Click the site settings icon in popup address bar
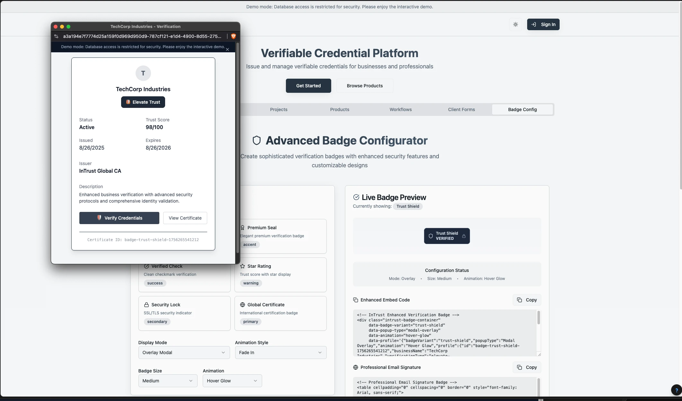The width and height of the screenshot is (682, 401). tap(56, 36)
